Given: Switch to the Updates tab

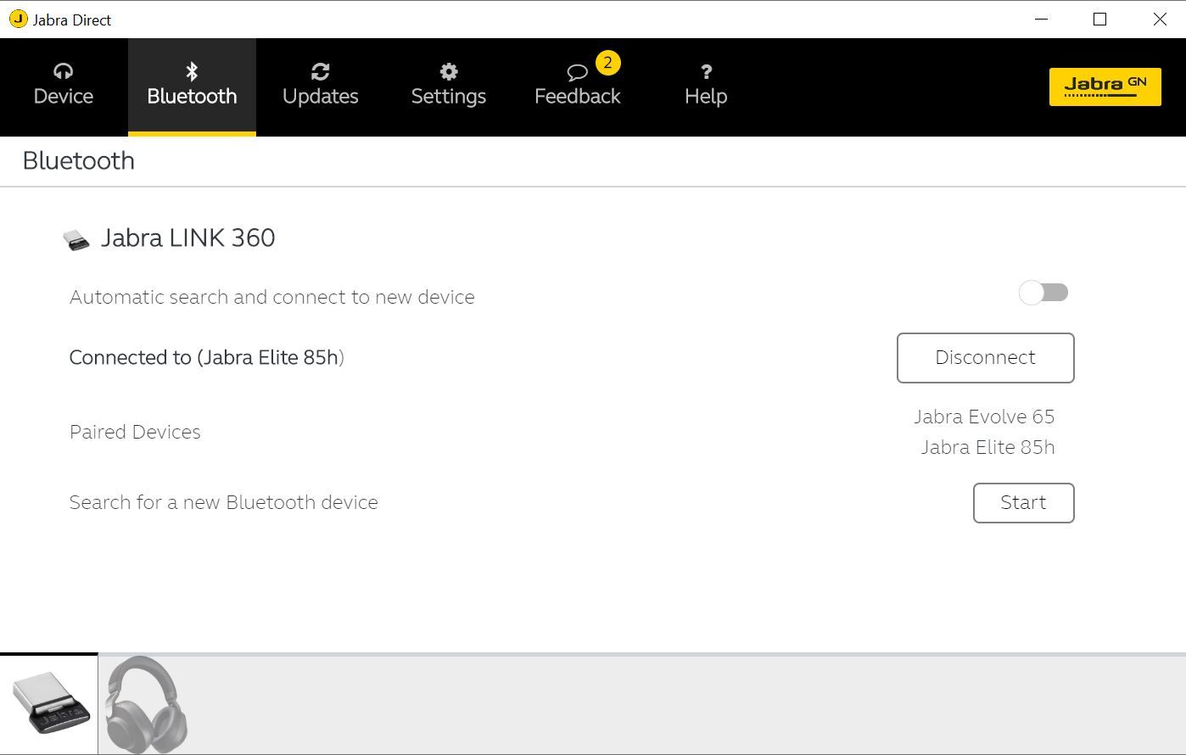Looking at the screenshot, I should tap(320, 87).
